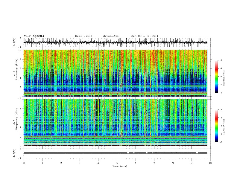237x183 pixels.
Task: Select the date text "Dec.3 , 2018"
Action: (83, 36)
